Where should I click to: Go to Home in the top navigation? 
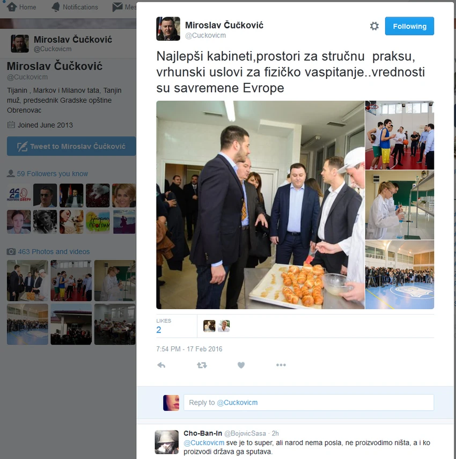click(x=21, y=7)
